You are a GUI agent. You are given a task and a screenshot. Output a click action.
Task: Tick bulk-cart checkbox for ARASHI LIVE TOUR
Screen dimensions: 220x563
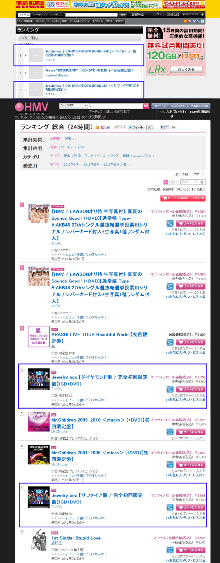tap(172, 349)
